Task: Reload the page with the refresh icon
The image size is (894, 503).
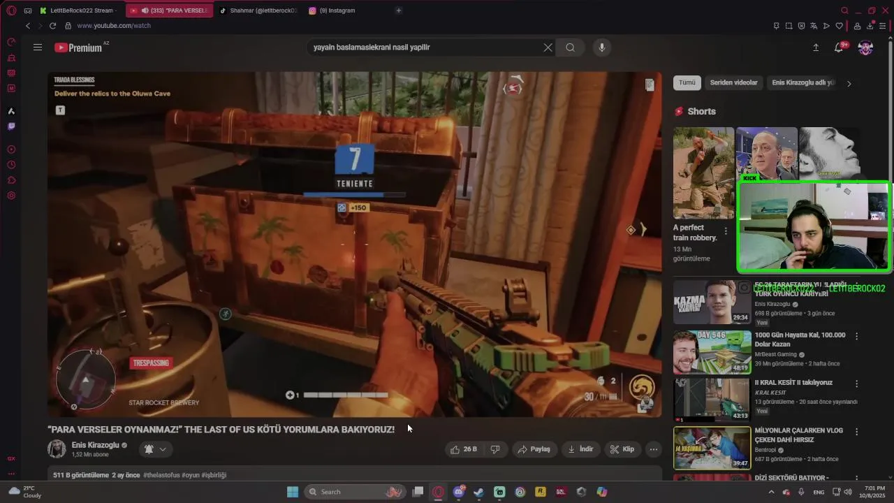Action: pos(52,26)
